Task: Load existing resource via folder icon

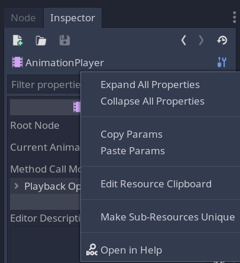Action: (x=41, y=41)
